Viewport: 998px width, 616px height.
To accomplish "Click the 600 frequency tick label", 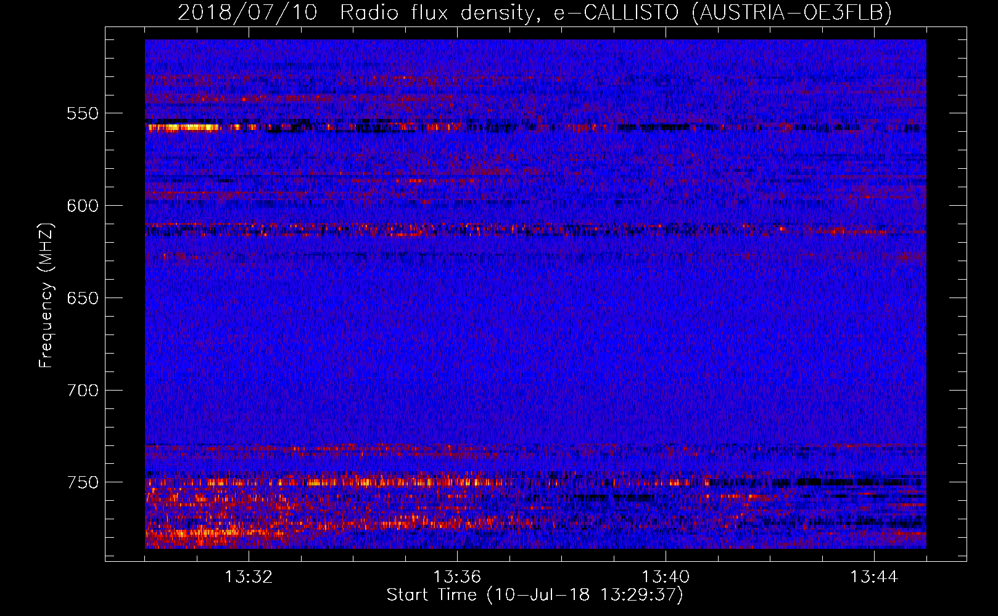I will click(x=83, y=206).
